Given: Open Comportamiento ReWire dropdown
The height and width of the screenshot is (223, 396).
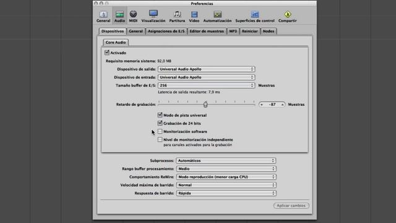Looking at the screenshot, I should (226, 177).
